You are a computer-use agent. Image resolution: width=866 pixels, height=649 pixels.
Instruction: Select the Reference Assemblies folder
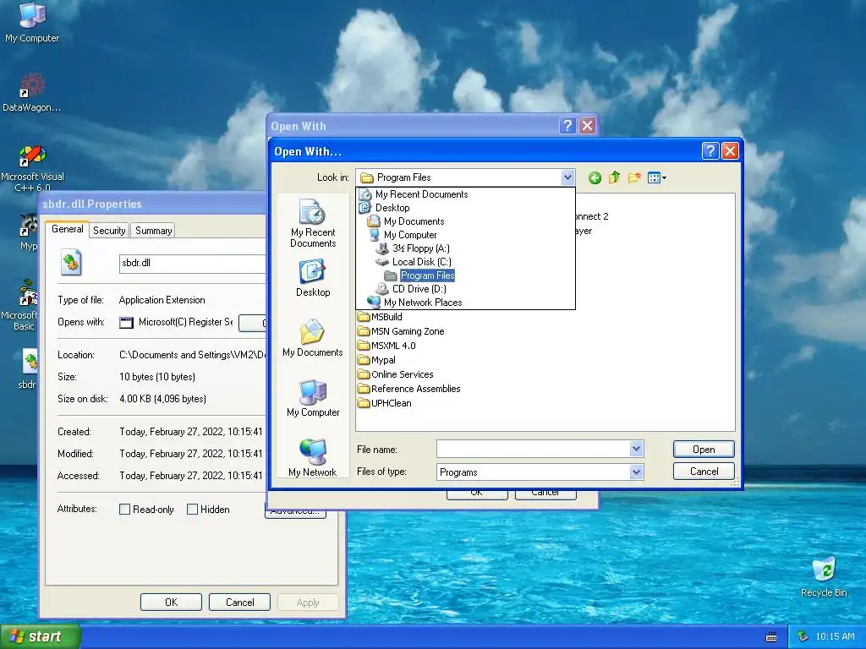pos(408,389)
